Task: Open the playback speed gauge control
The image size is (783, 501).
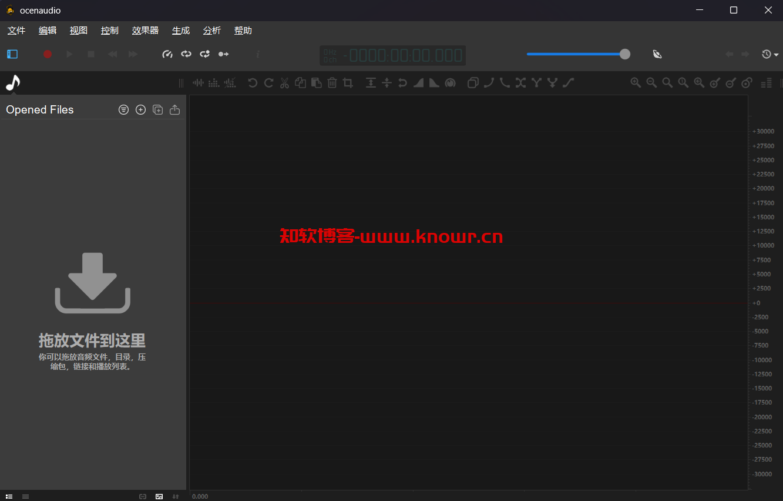Action: click(167, 54)
